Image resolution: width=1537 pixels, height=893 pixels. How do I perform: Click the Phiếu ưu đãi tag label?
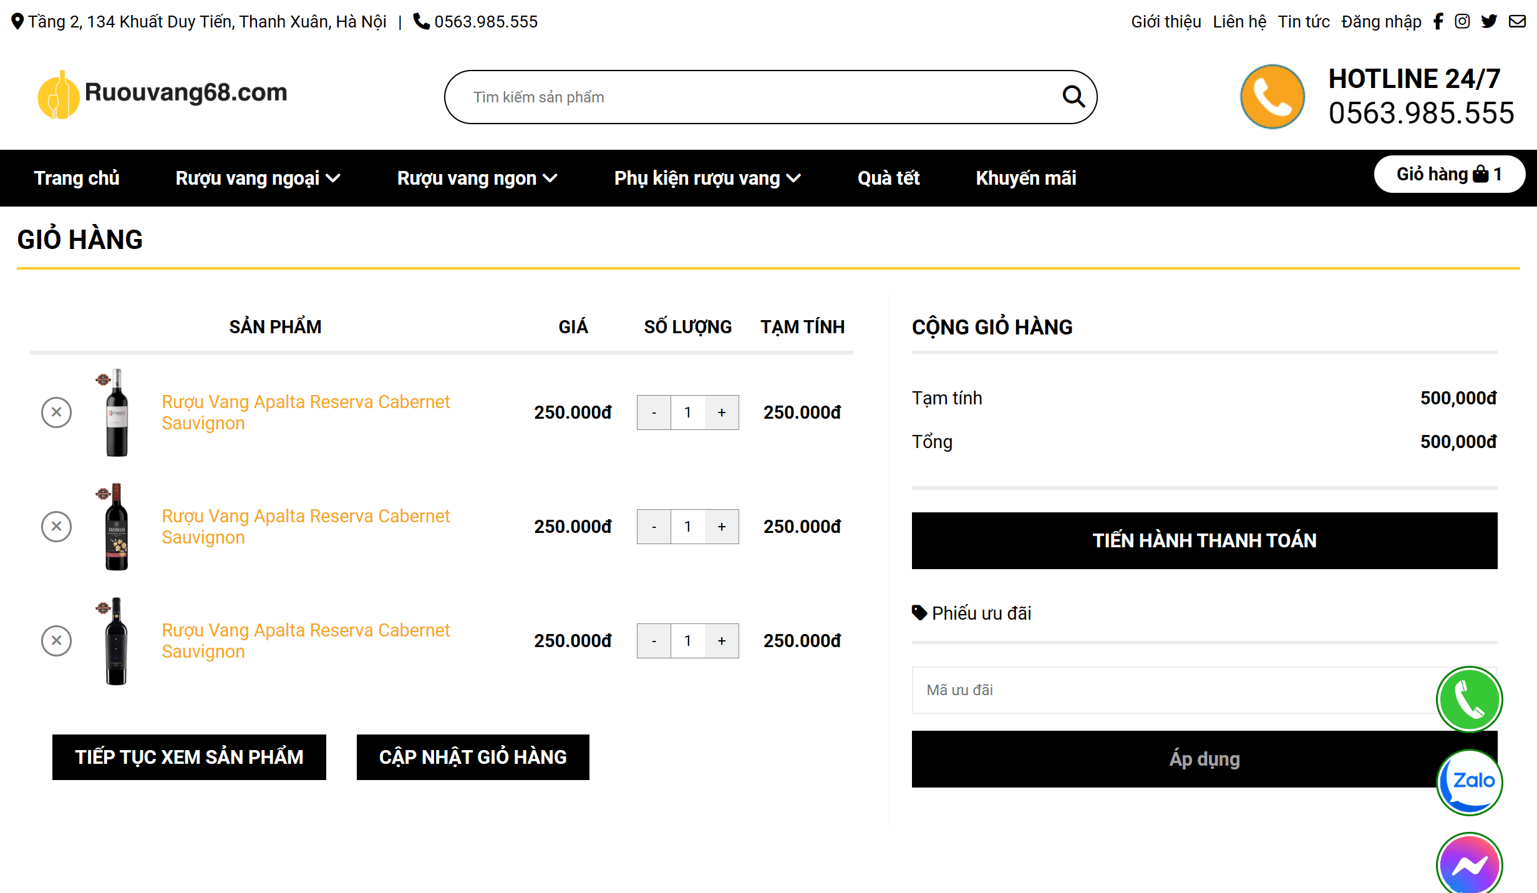coord(971,613)
